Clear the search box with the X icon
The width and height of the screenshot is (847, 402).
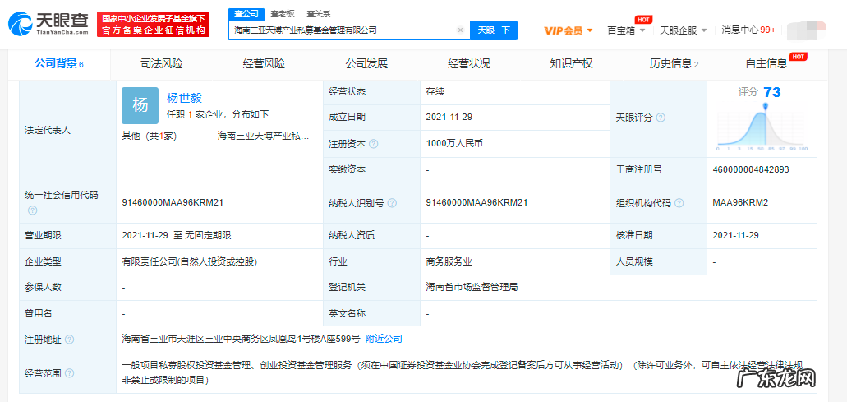pos(460,30)
